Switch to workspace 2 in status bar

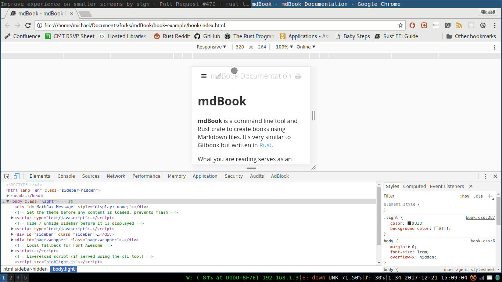coord(11,278)
